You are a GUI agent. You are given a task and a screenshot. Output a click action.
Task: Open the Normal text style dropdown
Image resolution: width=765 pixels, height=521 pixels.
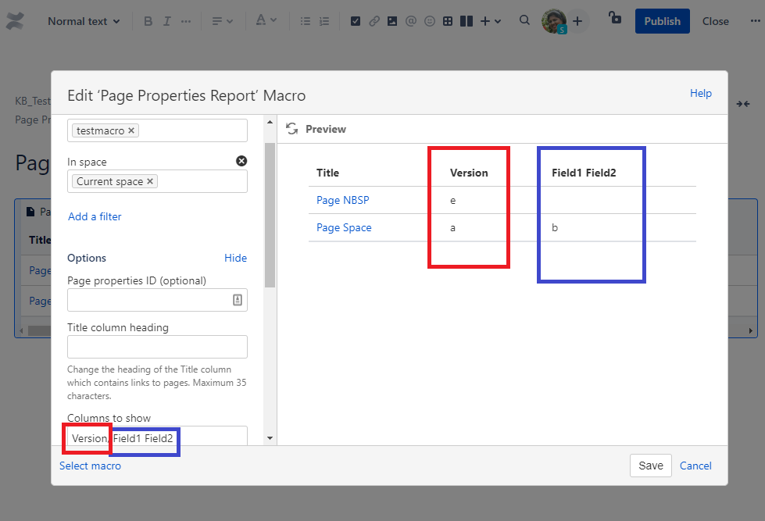(x=84, y=21)
